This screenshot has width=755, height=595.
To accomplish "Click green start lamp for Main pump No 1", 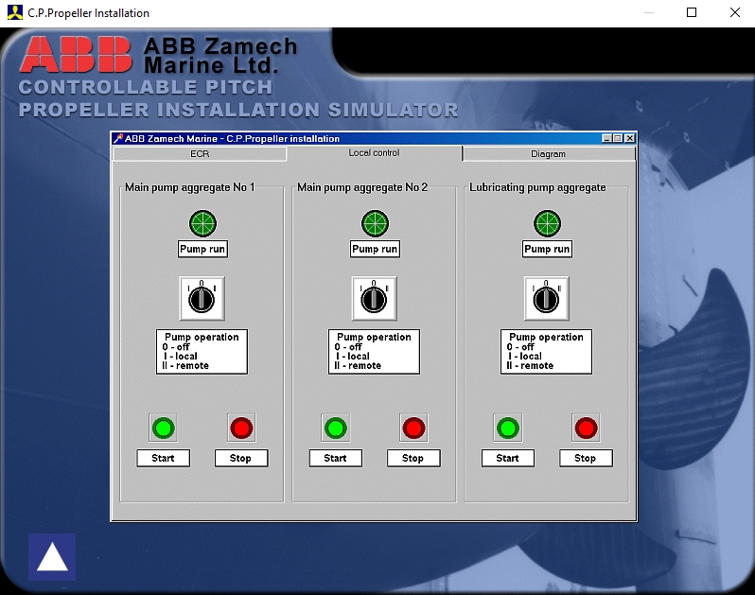I will [164, 428].
